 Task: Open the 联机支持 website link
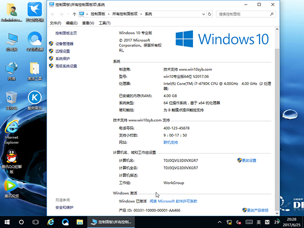[x=171, y=142]
